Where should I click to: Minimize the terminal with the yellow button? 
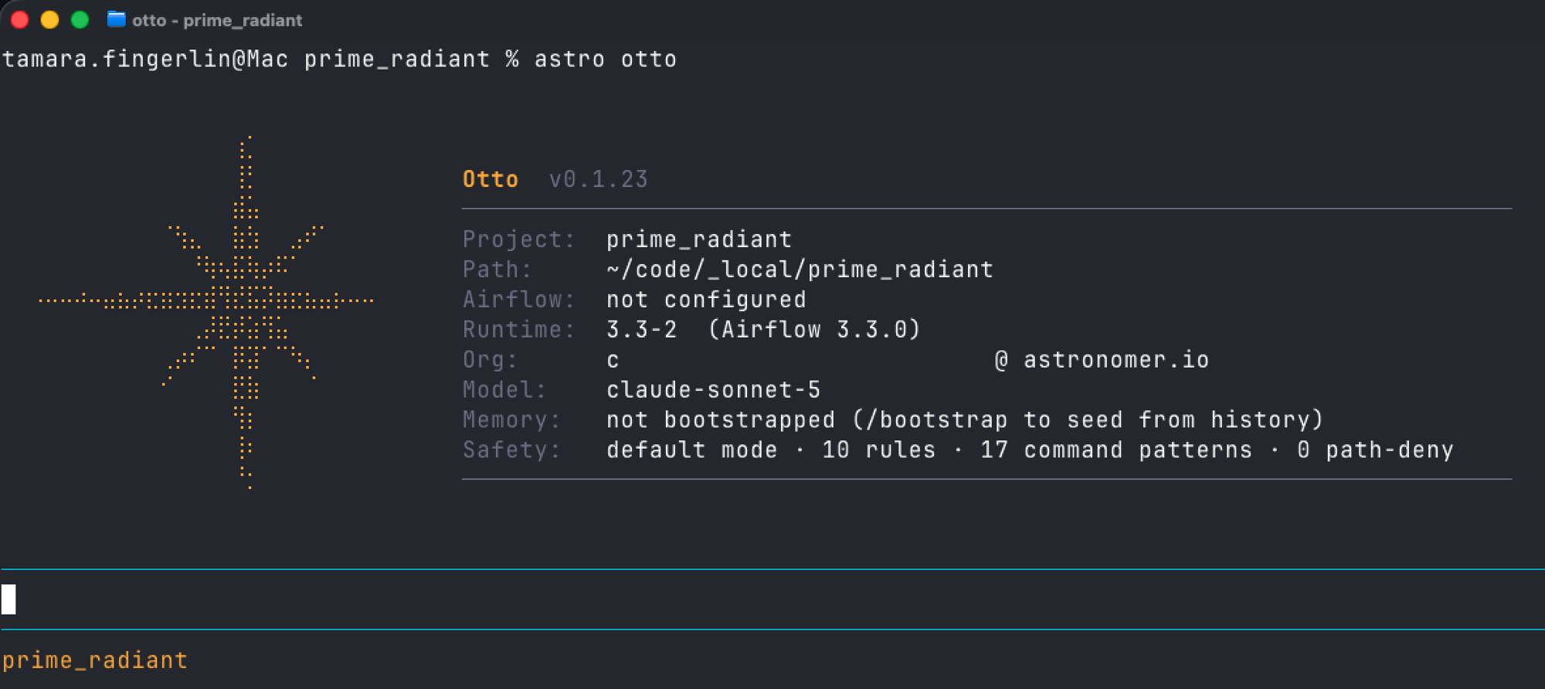pyautogui.click(x=49, y=19)
